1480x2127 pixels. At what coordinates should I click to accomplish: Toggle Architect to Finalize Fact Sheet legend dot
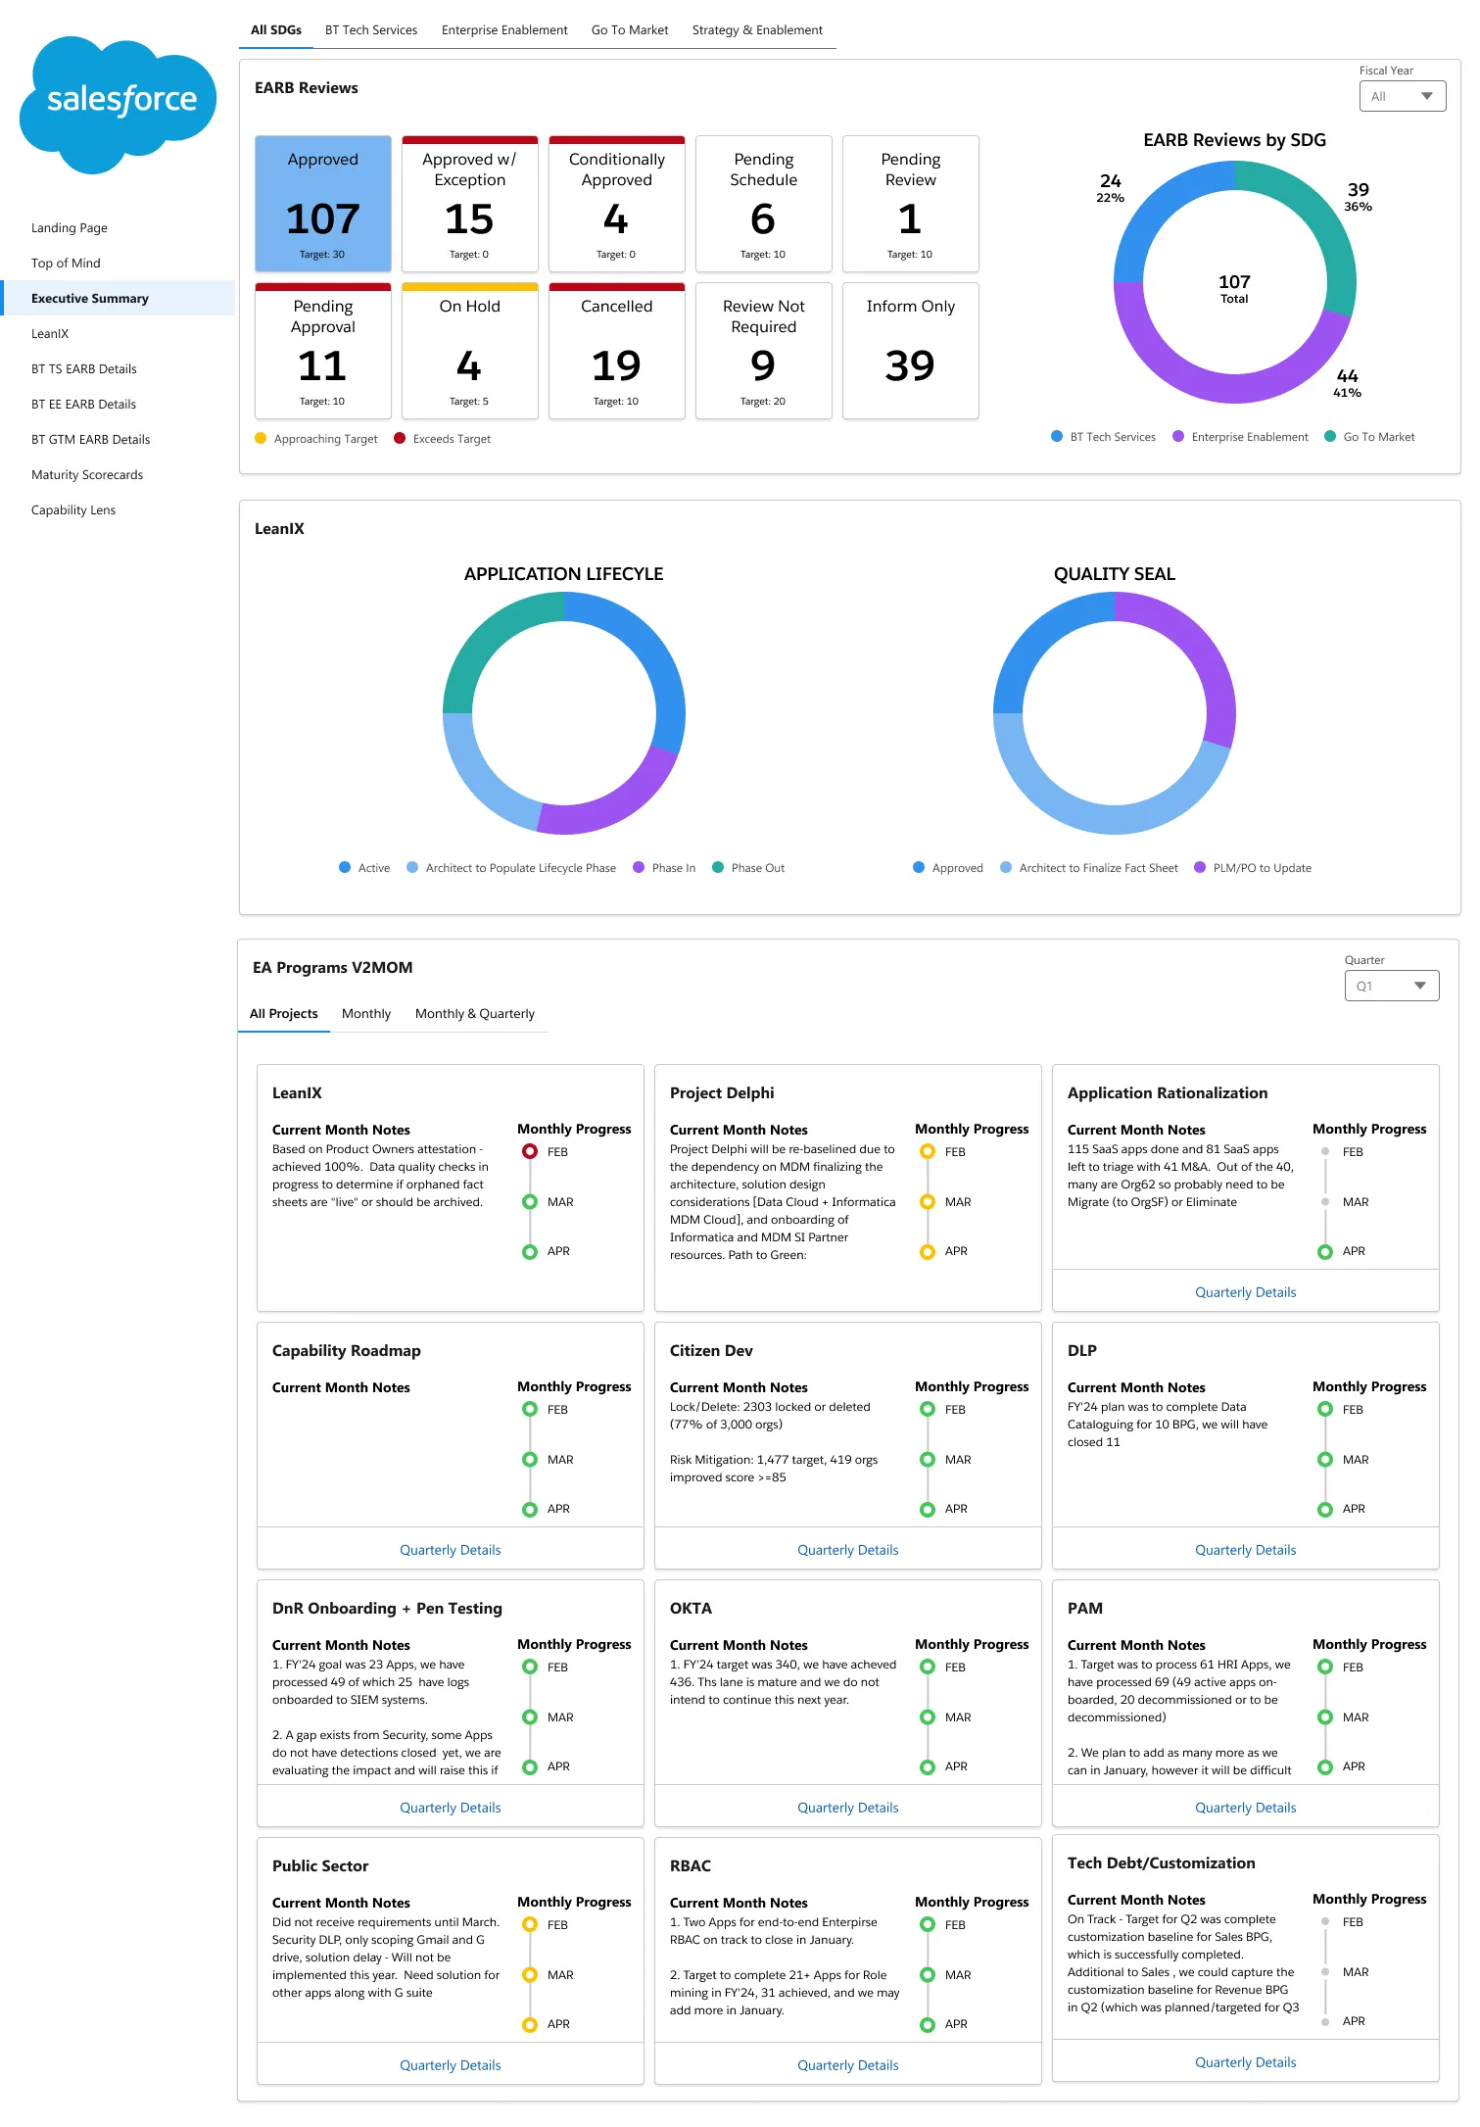pyautogui.click(x=1006, y=868)
